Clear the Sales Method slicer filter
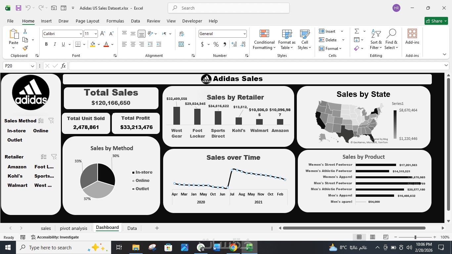 [x=51, y=121]
